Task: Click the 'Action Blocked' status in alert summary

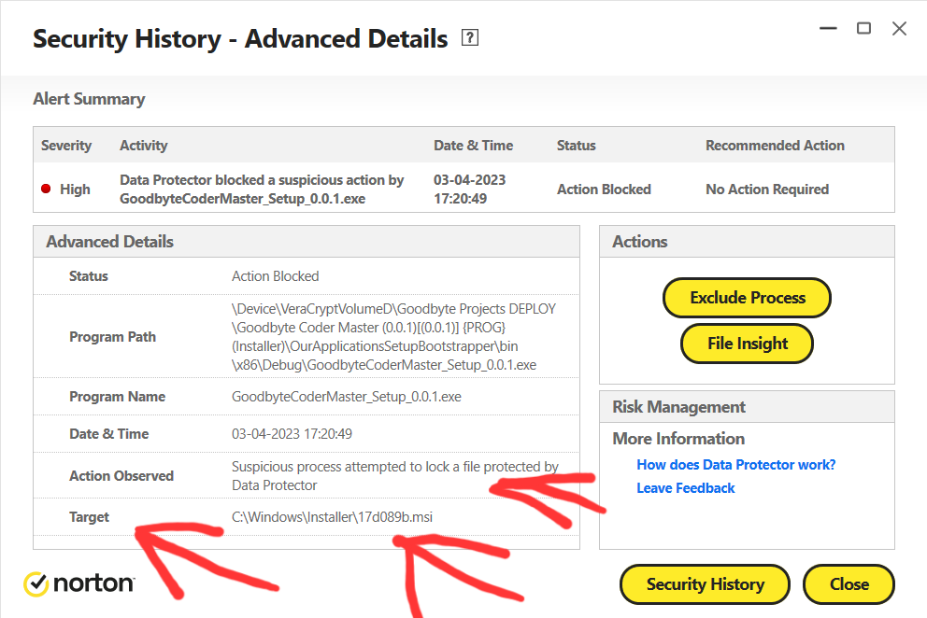Action: click(604, 190)
